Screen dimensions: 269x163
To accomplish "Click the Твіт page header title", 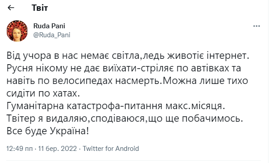I will 40,8.
